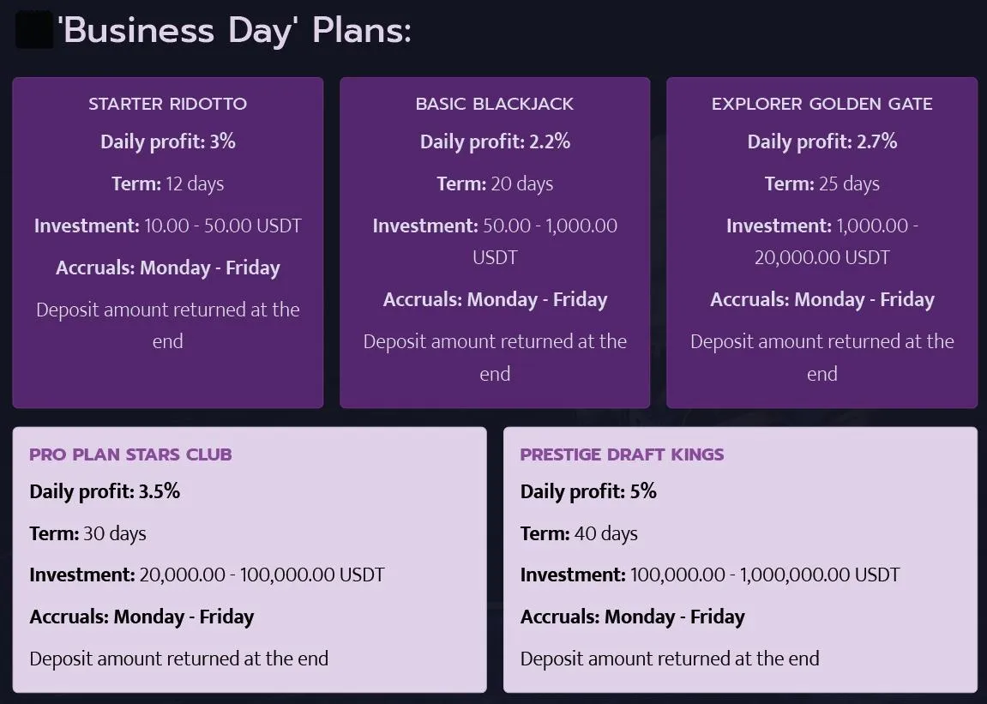This screenshot has height=704, width=987.
Task: Click the dark icon beside 'Business Day' Plans
Action: 34,31
